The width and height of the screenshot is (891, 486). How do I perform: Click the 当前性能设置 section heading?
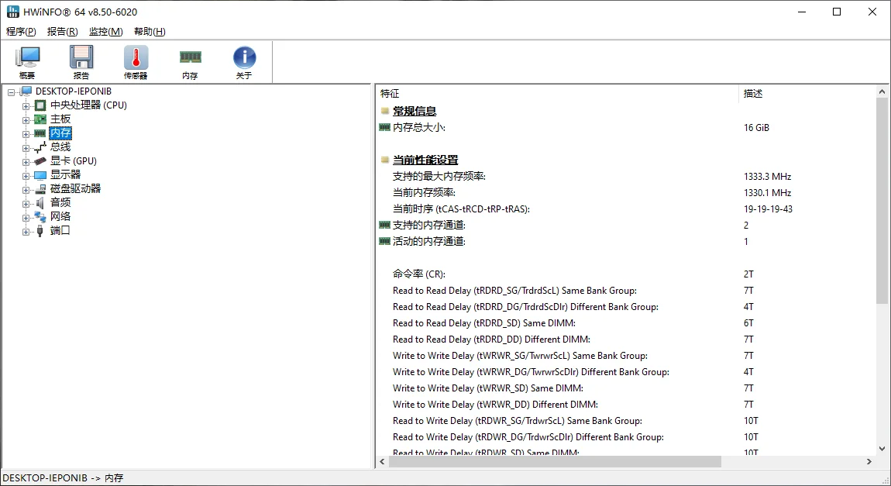425,160
